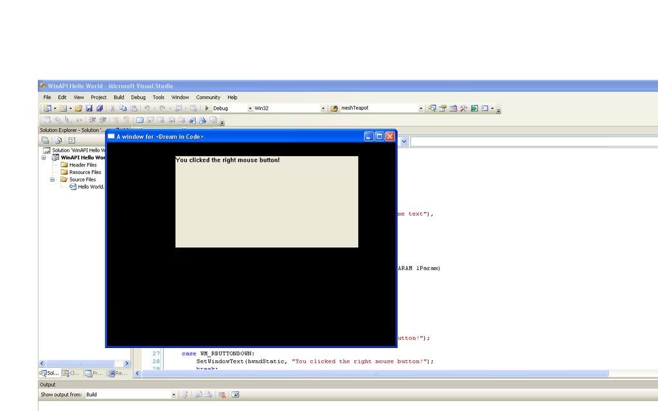Viewport: 658px width, 411px height.
Task: Open the Show output from Build dropdown
Action: (173, 395)
